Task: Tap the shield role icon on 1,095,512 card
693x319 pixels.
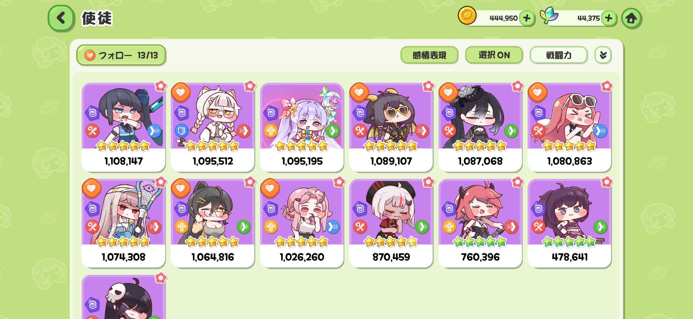Action: coord(182,131)
